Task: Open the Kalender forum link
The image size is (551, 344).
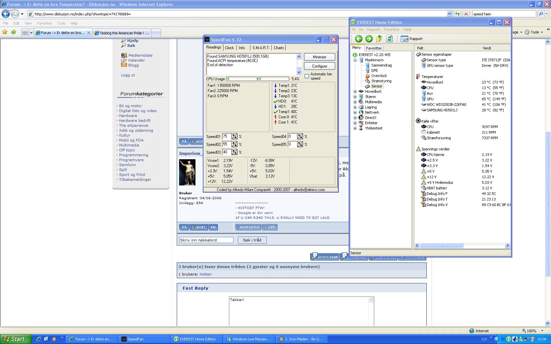Action: 136,60
